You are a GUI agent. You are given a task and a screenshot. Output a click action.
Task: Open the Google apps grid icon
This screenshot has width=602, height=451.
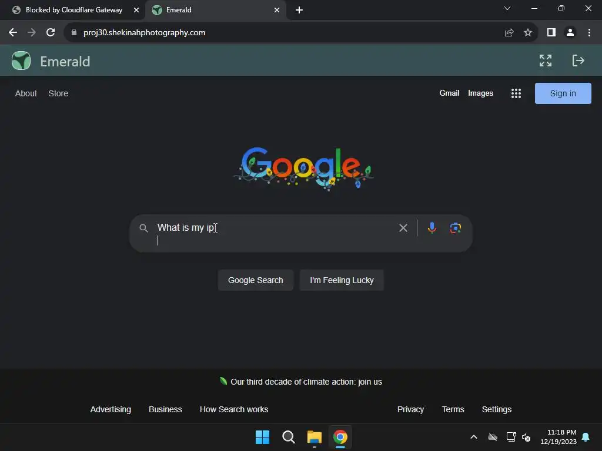click(516, 93)
